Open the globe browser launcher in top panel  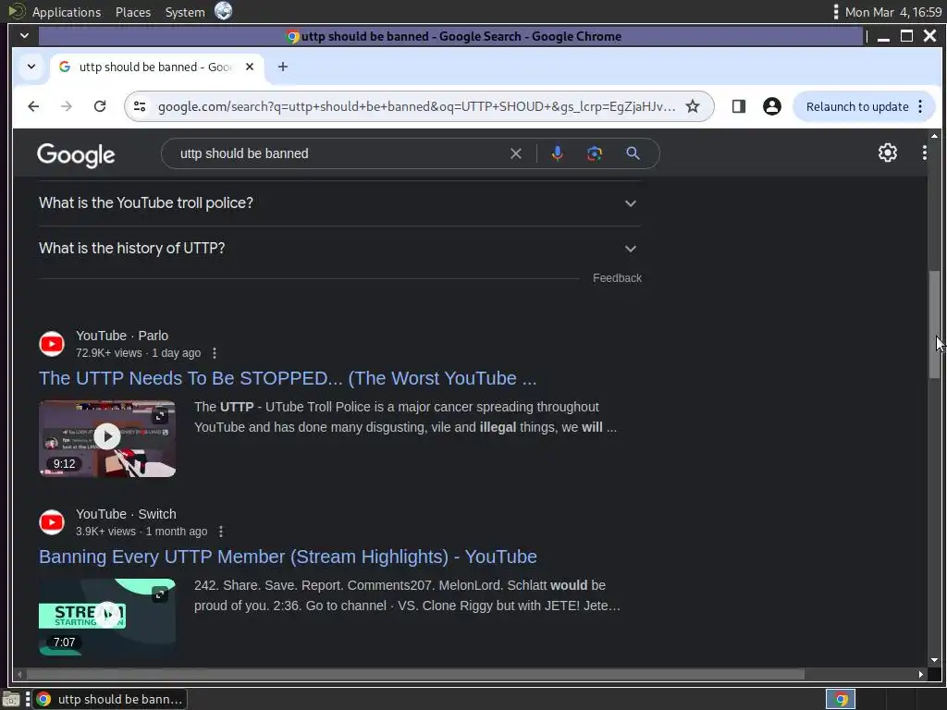(x=224, y=11)
